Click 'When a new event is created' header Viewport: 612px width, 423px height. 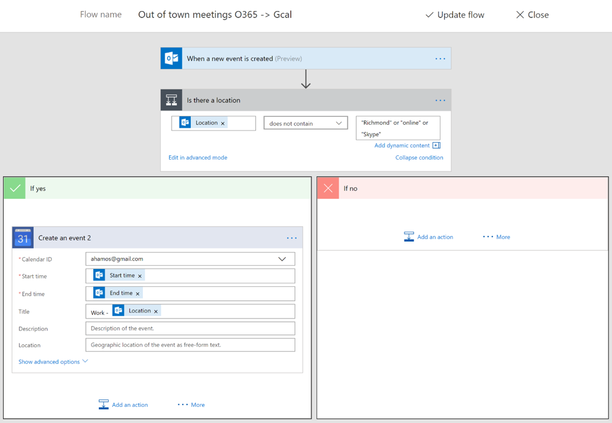tap(306, 58)
